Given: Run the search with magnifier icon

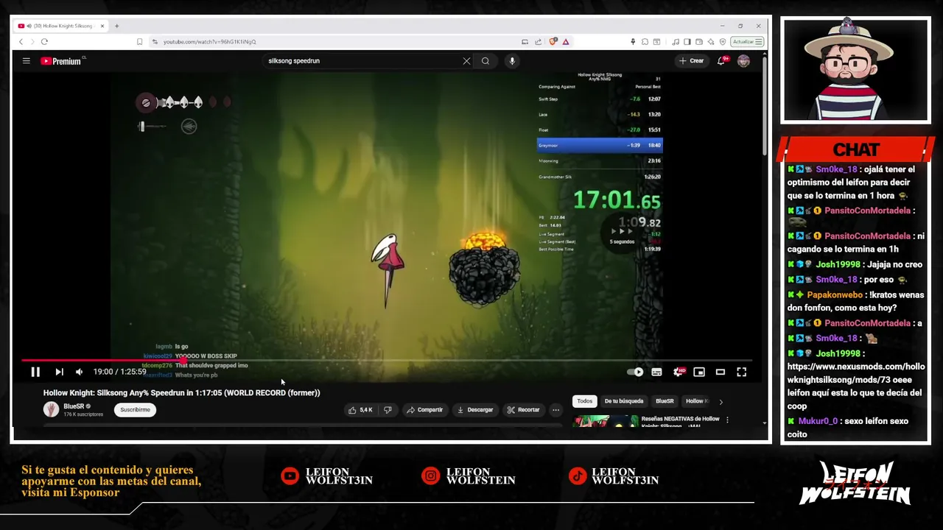Looking at the screenshot, I should [485, 61].
